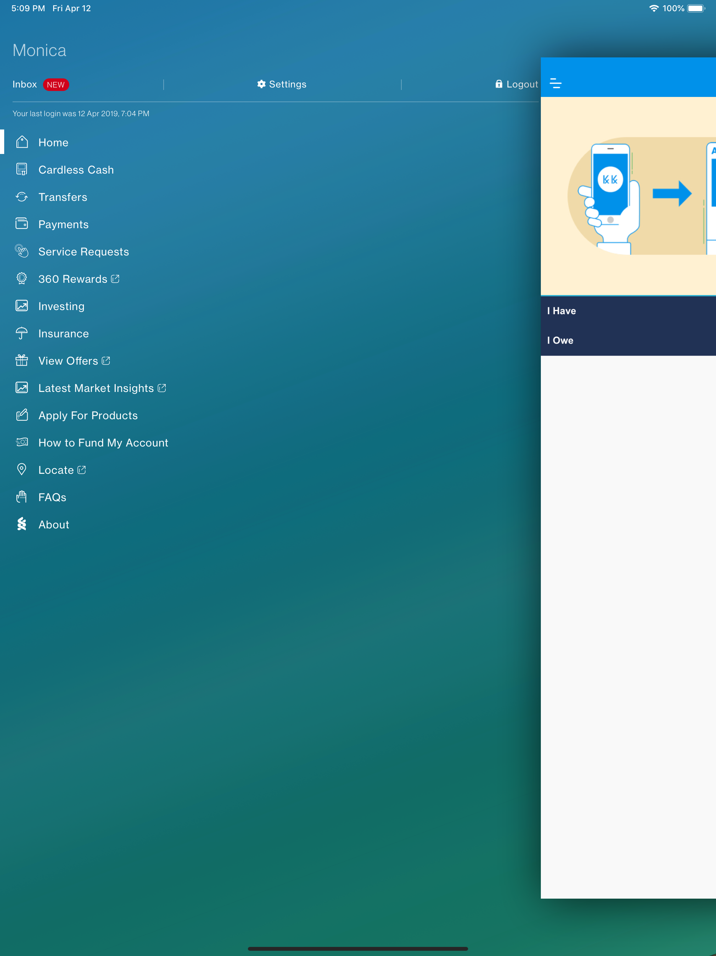Viewport: 716px width, 956px height.
Task: Open the Locate external link
Action: click(x=62, y=470)
